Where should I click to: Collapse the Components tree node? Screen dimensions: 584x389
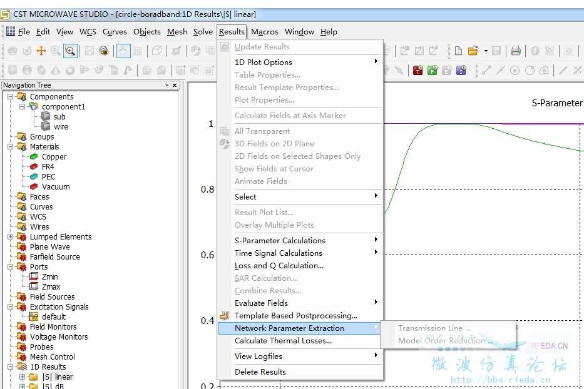click(x=11, y=97)
